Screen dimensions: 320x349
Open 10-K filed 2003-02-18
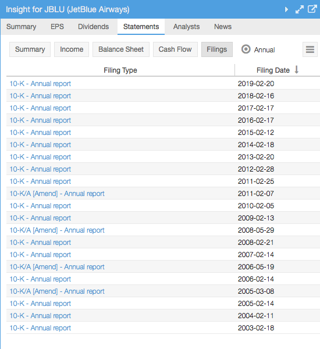[40, 328]
